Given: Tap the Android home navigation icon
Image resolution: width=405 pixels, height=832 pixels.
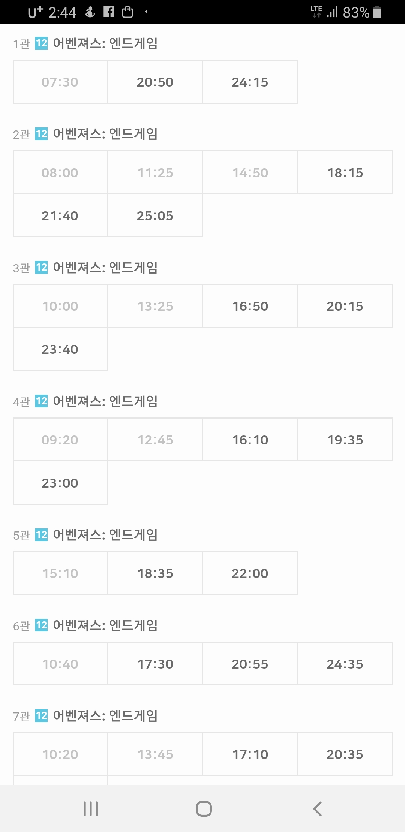Looking at the screenshot, I should (204, 808).
